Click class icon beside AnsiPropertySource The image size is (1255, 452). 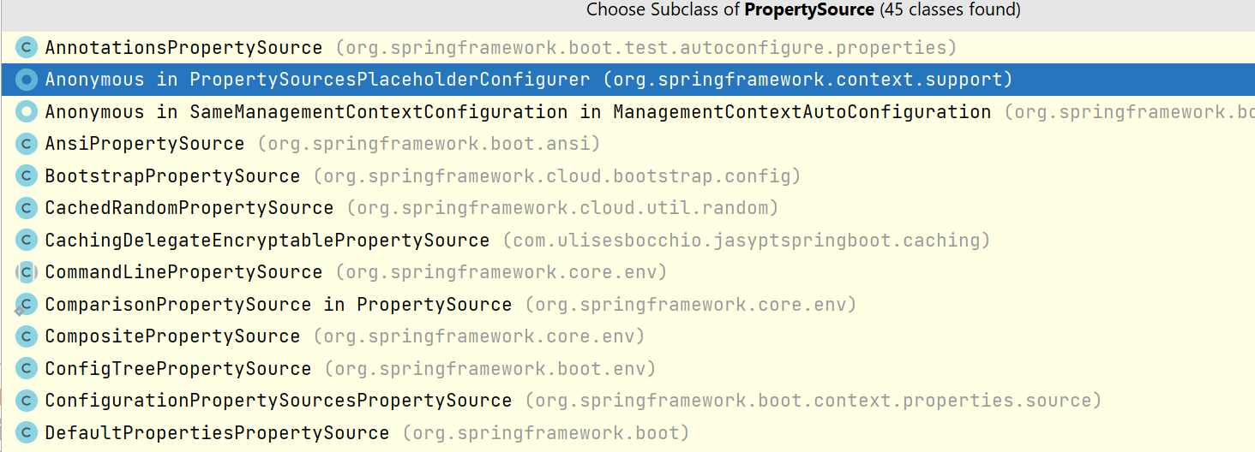pos(27,144)
